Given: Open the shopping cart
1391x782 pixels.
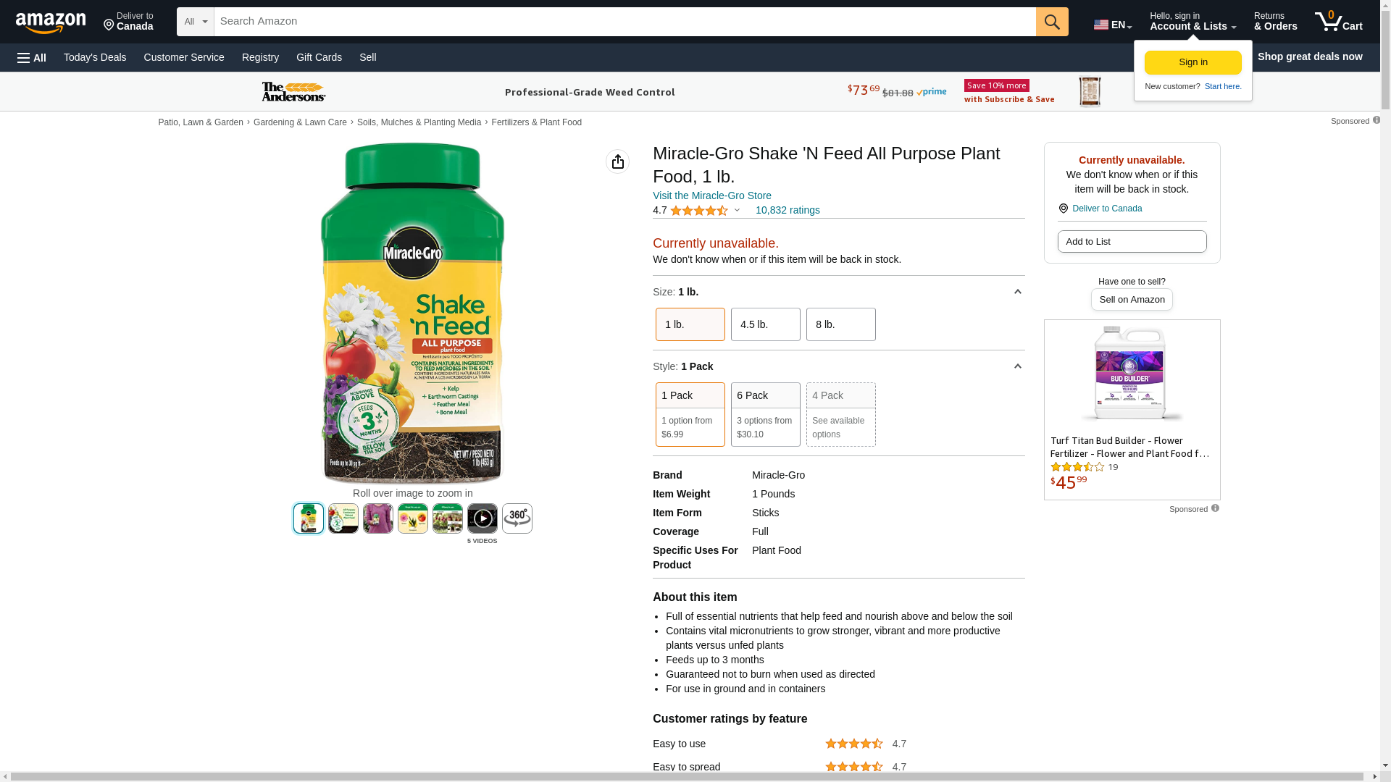Looking at the screenshot, I should point(1338,22).
